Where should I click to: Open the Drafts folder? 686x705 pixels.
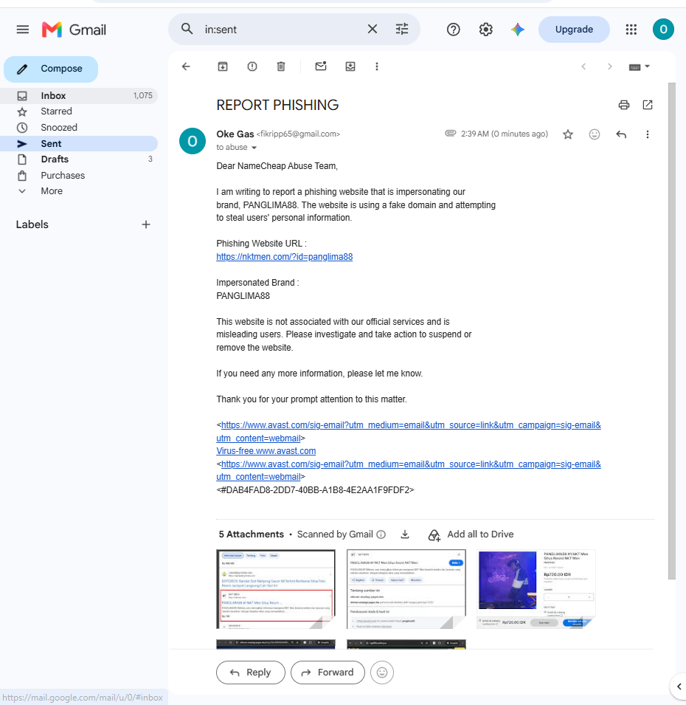pos(79,159)
